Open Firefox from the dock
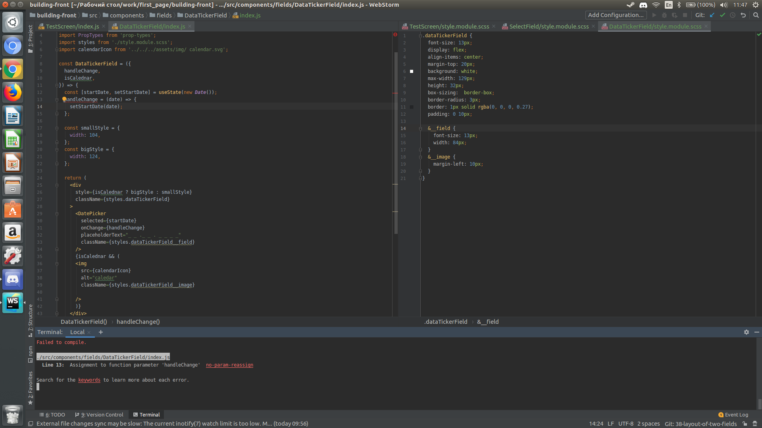The image size is (762, 428). (13, 93)
